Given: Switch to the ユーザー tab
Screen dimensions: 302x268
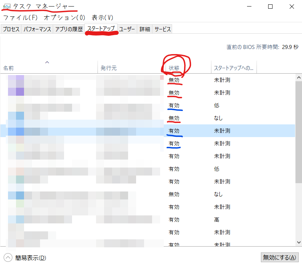Looking at the screenshot, I should (x=127, y=29).
